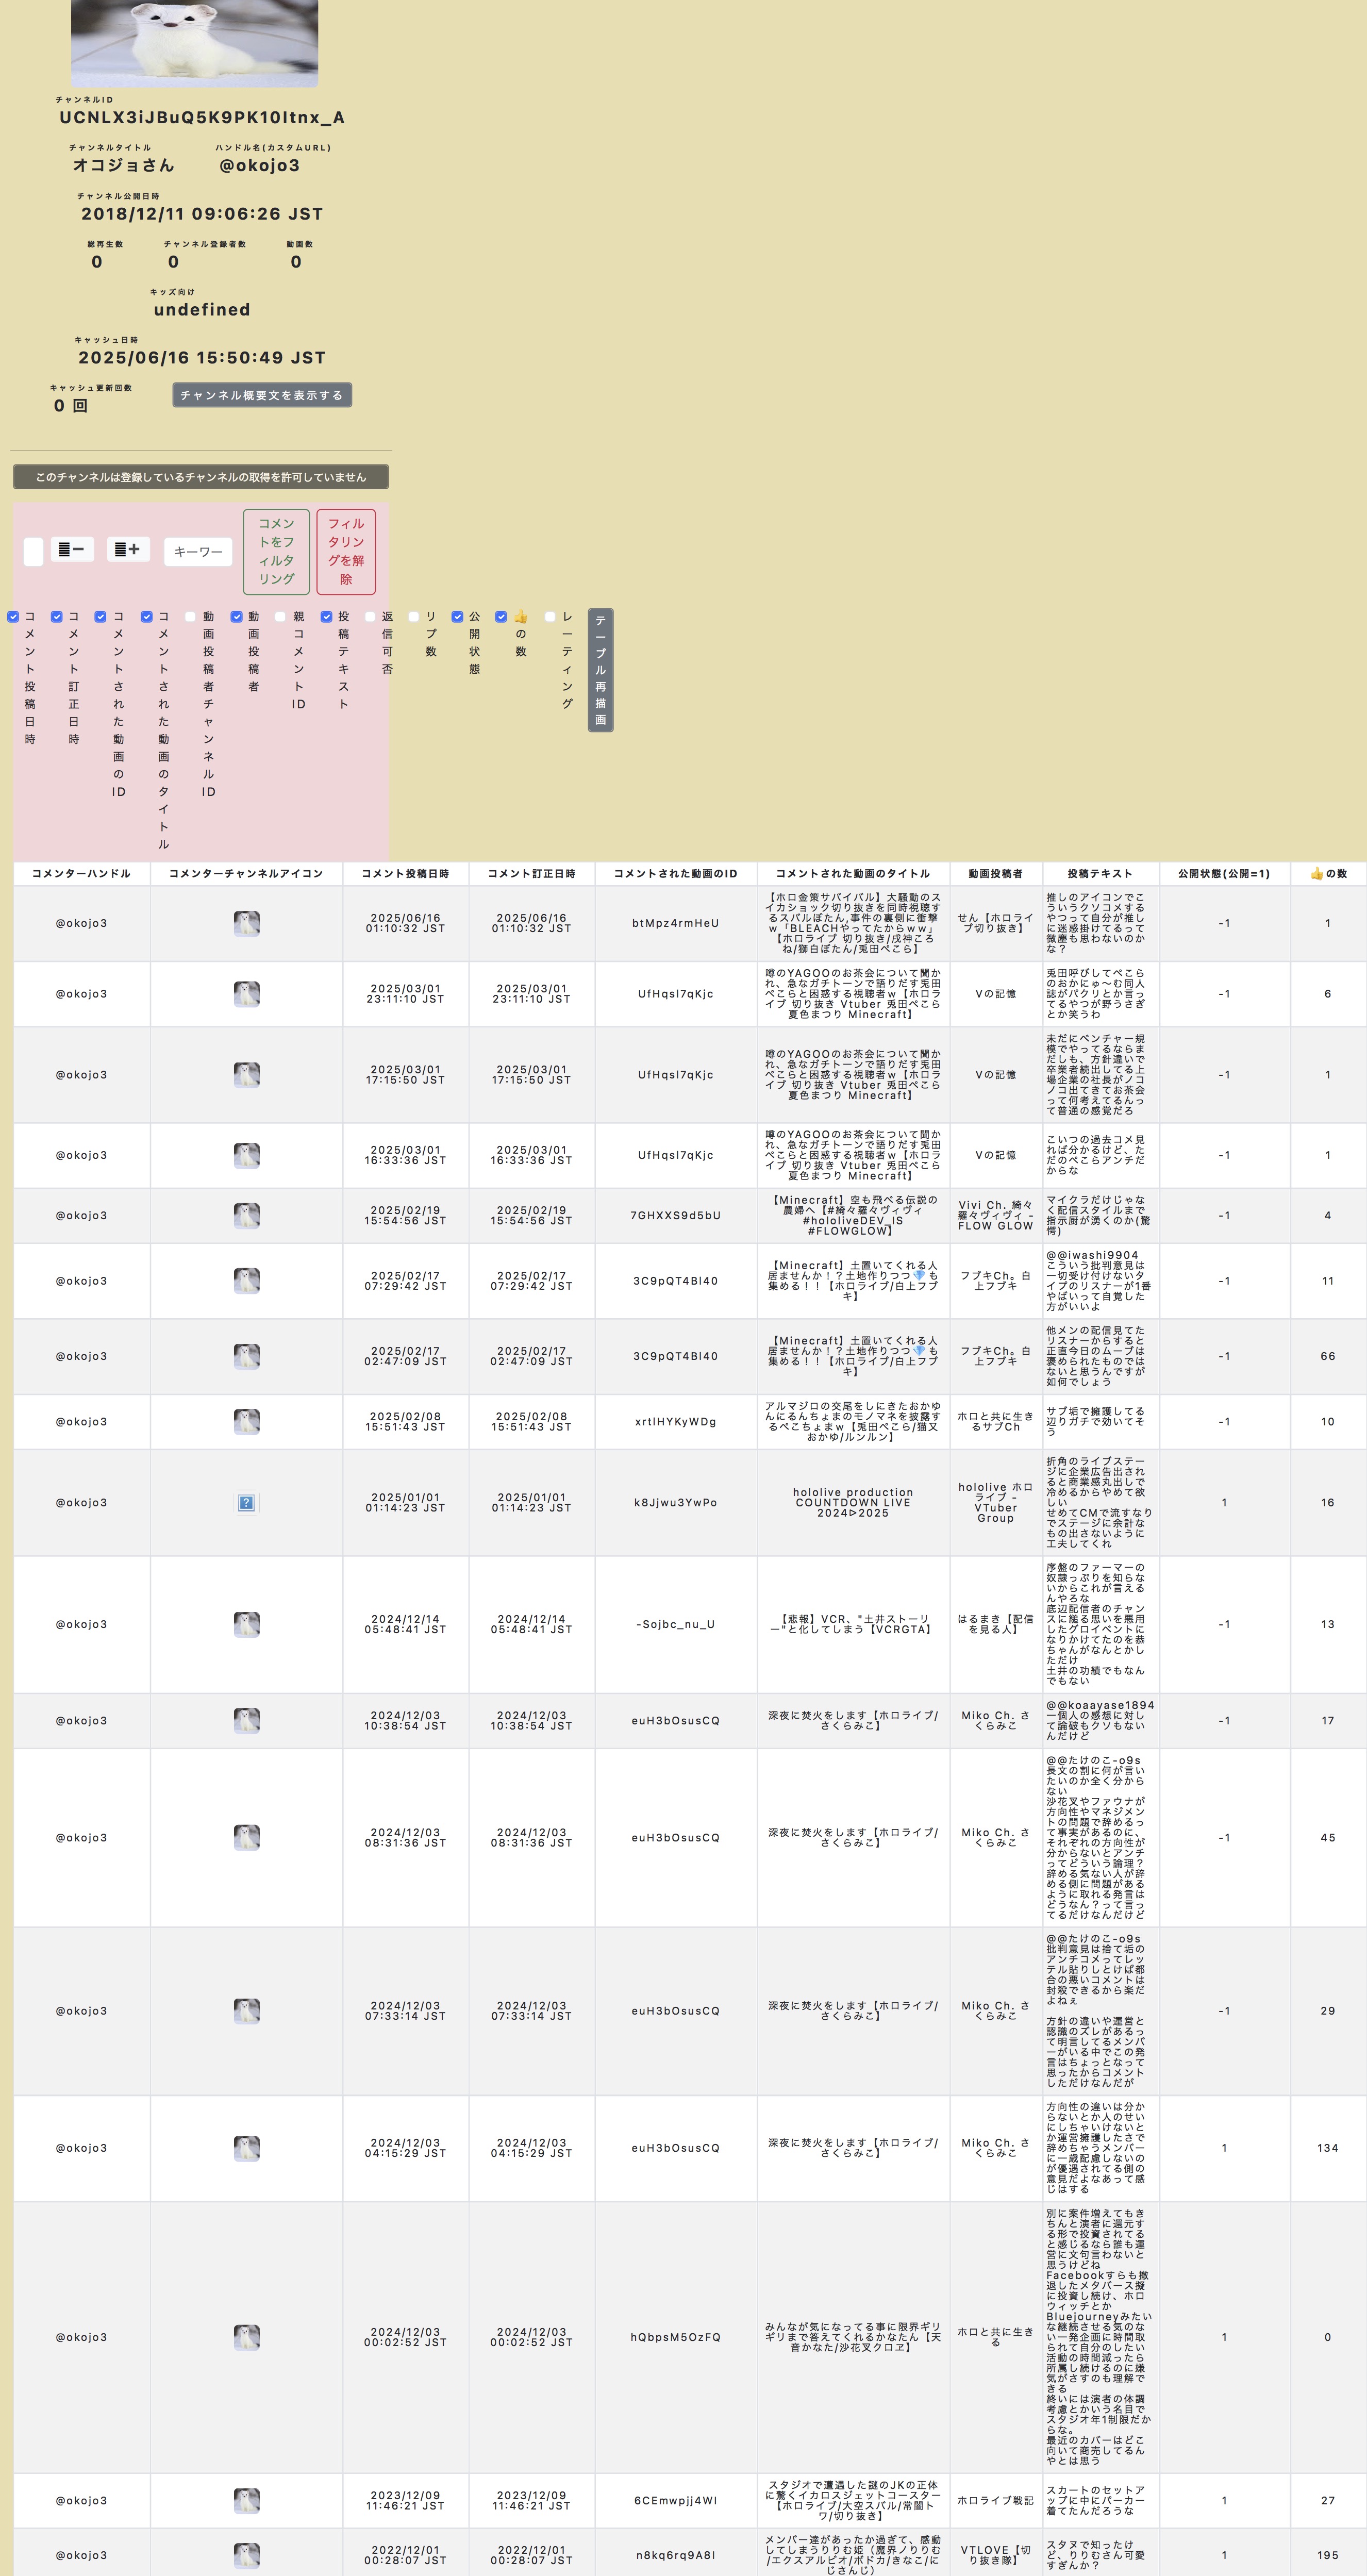Click the okojo channel avatar image at top
Viewport: 1367px width, 2576px height.
click(x=194, y=43)
